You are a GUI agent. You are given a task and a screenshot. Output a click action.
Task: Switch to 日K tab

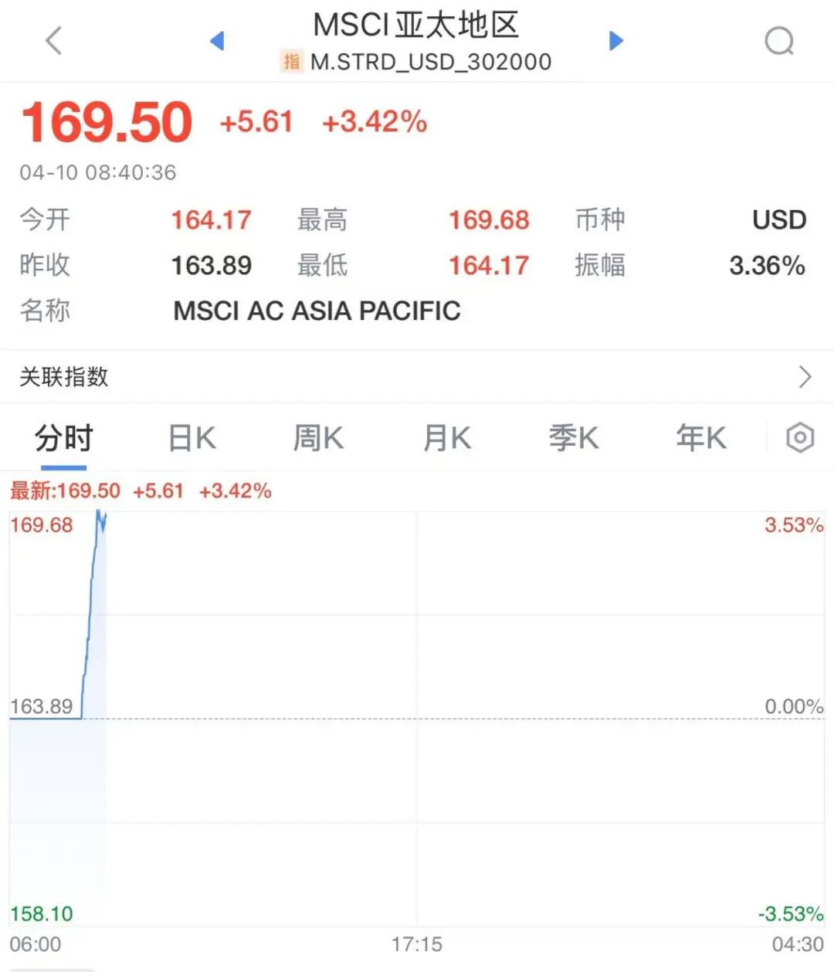point(192,438)
